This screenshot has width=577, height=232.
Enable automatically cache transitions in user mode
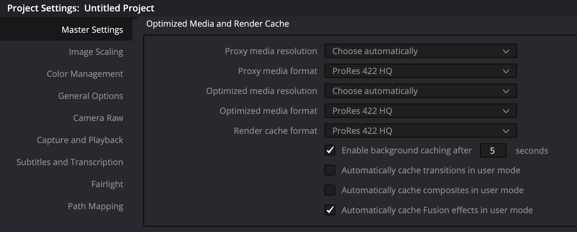[330, 170]
